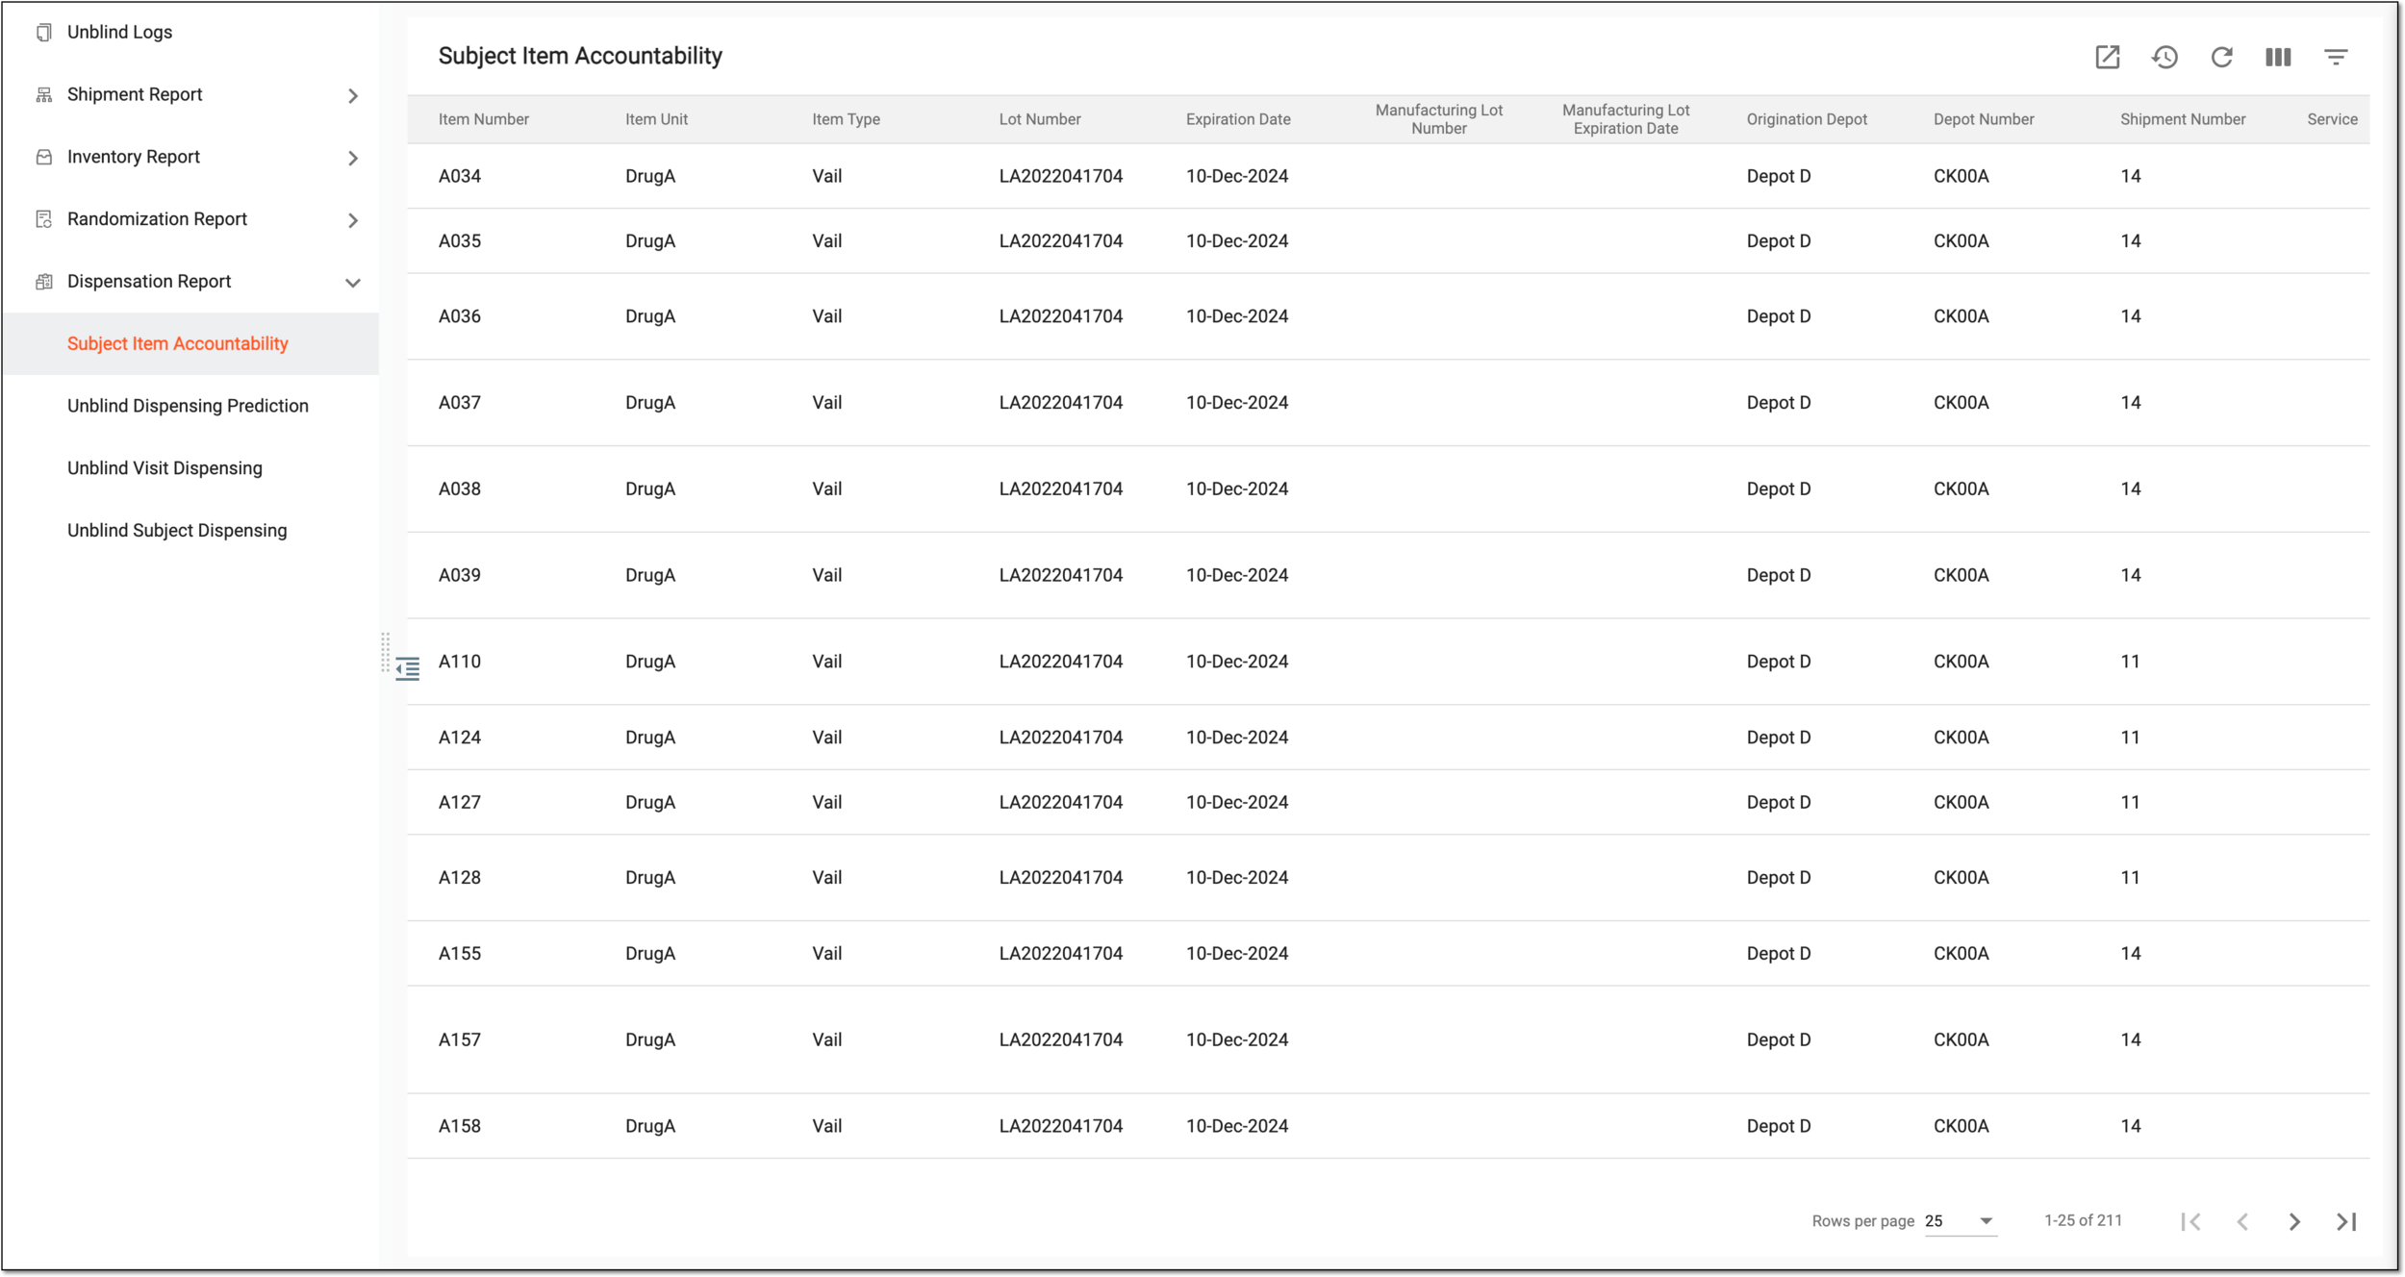Select the A155 item number cell

click(460, 954)
